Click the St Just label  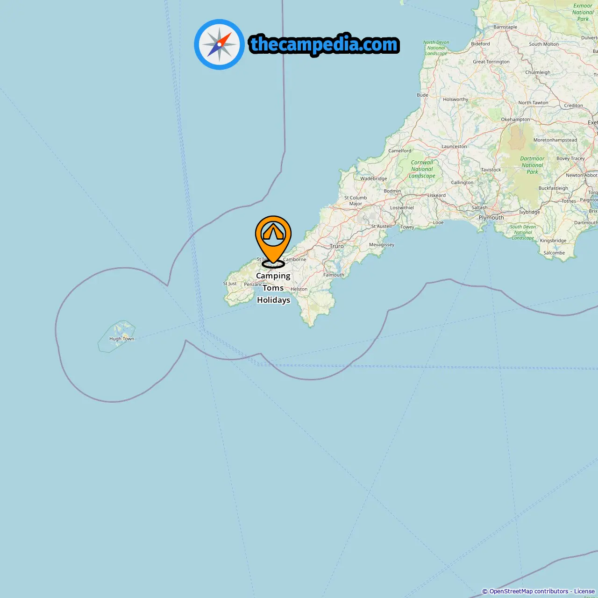[230, 284]
